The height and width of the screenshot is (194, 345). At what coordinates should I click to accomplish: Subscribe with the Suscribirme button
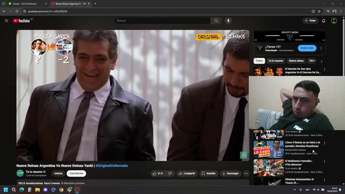(x=76, y=174)
